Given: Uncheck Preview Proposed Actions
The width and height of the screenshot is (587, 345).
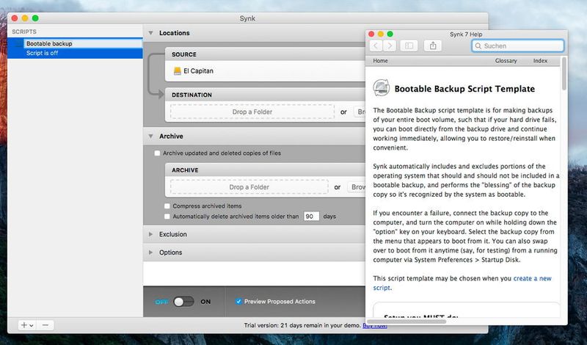Looking at the screenshot, I should coord(238,301).
